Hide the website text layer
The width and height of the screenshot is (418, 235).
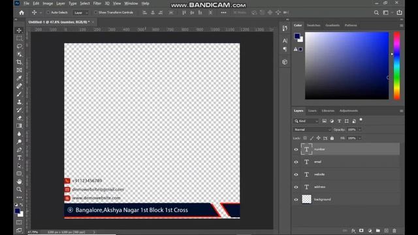click(296, 174)
